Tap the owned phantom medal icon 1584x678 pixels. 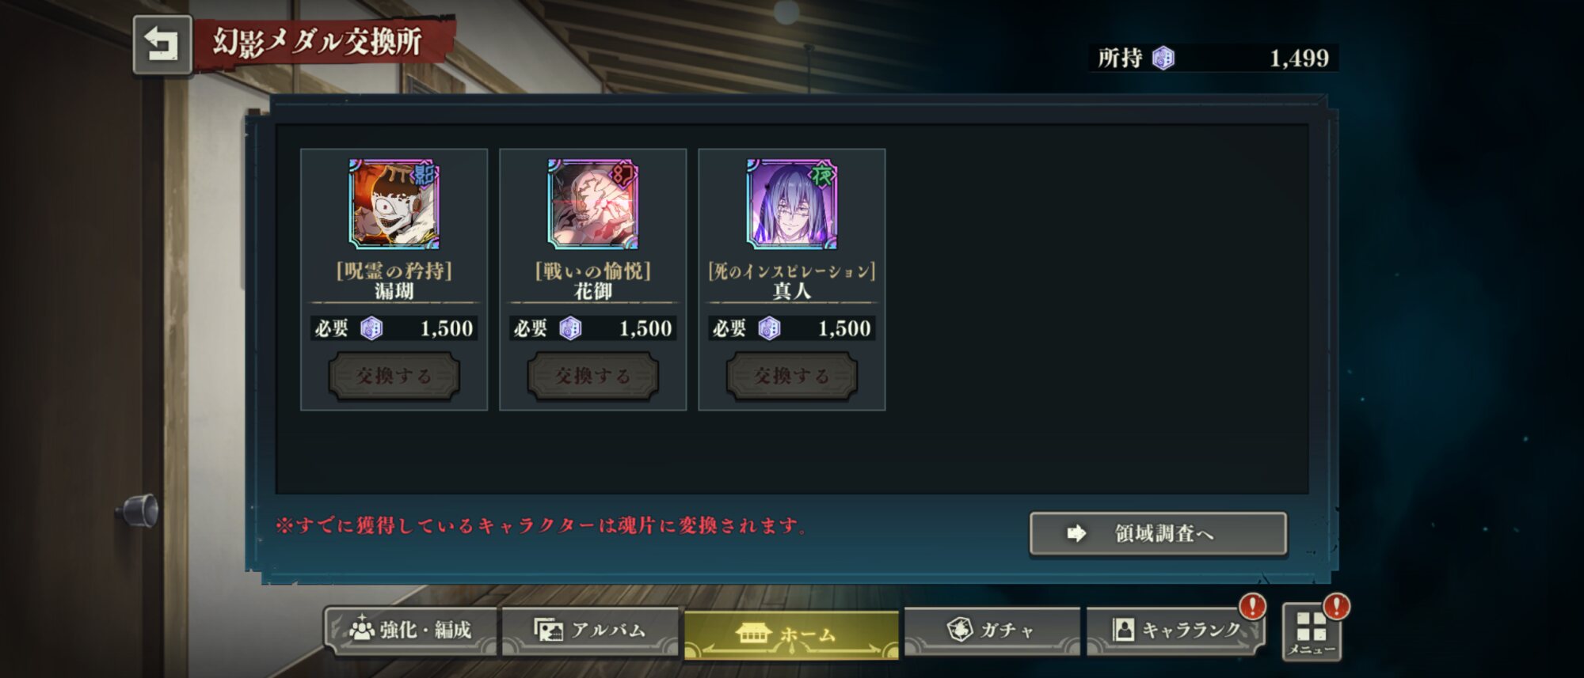(1163, 58)
